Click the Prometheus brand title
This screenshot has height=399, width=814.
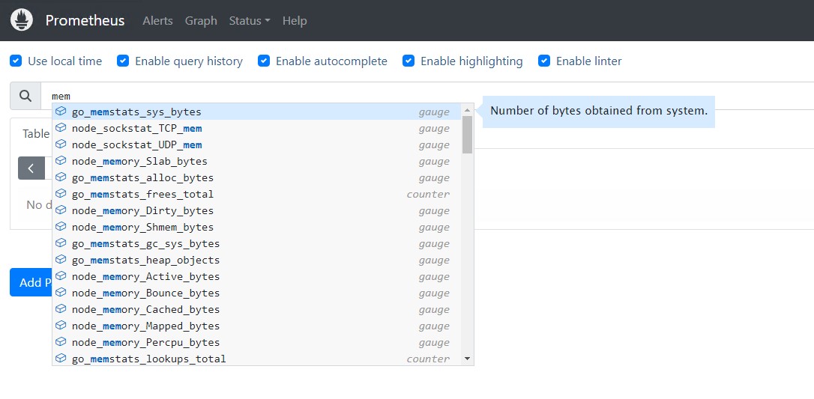click(85, 21)
